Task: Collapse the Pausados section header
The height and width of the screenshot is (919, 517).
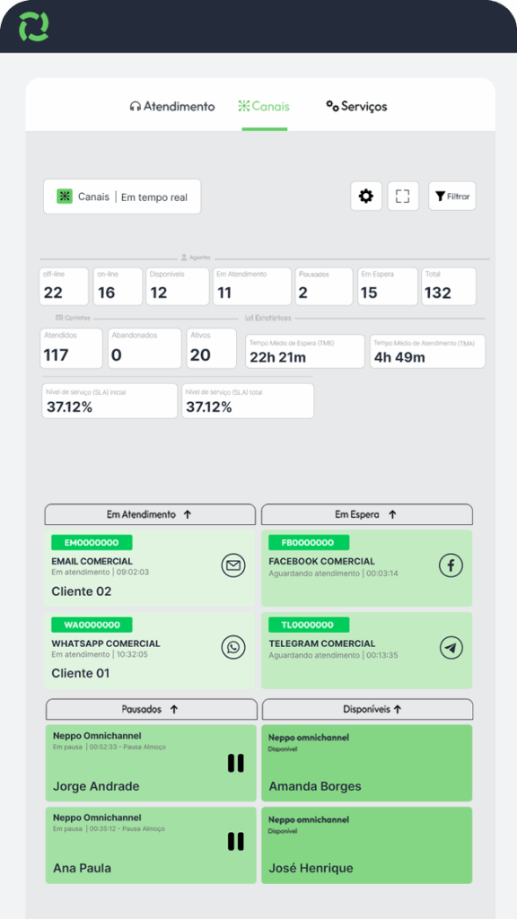Action: (x=151, y=709)
